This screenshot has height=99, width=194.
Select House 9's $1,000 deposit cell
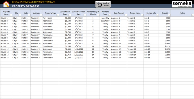point(165,41)
